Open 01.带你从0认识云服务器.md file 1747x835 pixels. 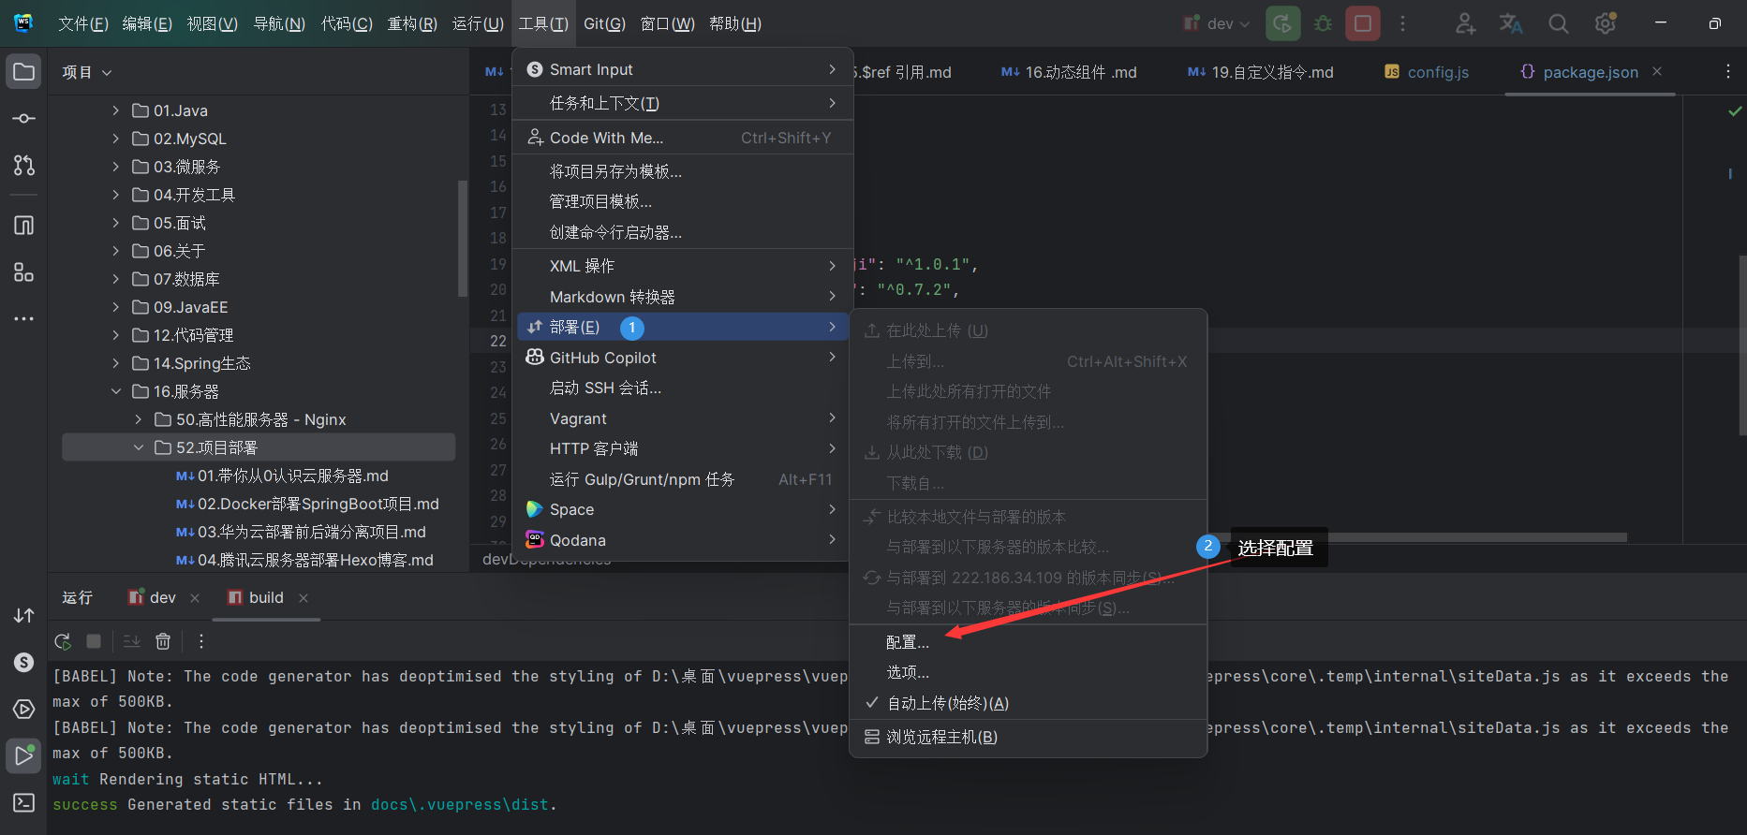point(282,476)
